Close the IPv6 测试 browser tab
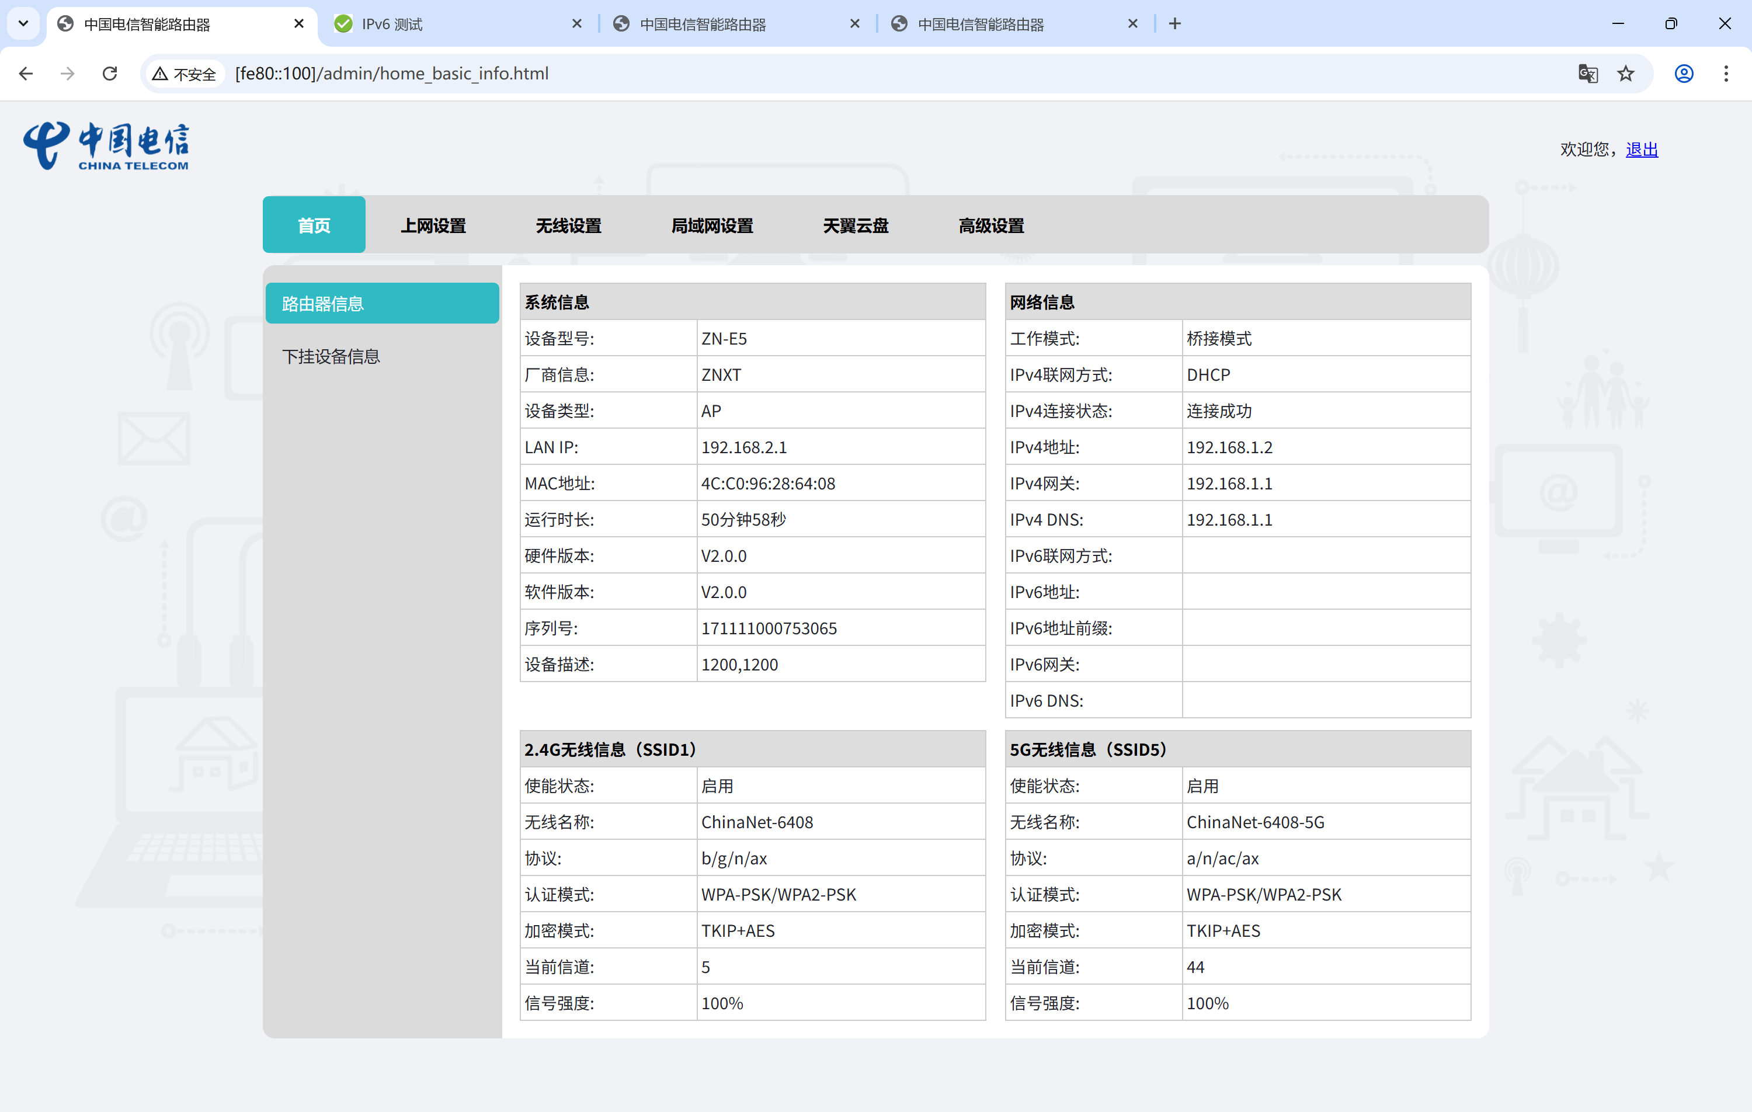 (577, 24)
